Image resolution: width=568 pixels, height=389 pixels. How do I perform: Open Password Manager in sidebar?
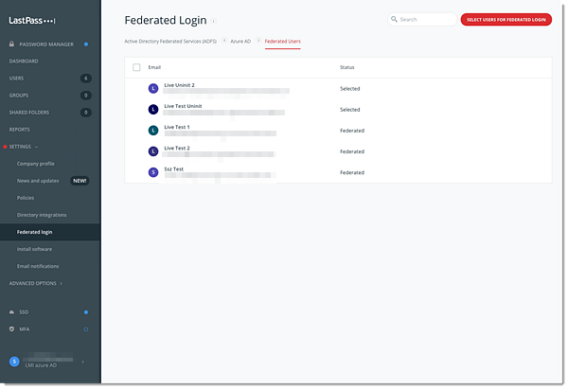point(46,44)
